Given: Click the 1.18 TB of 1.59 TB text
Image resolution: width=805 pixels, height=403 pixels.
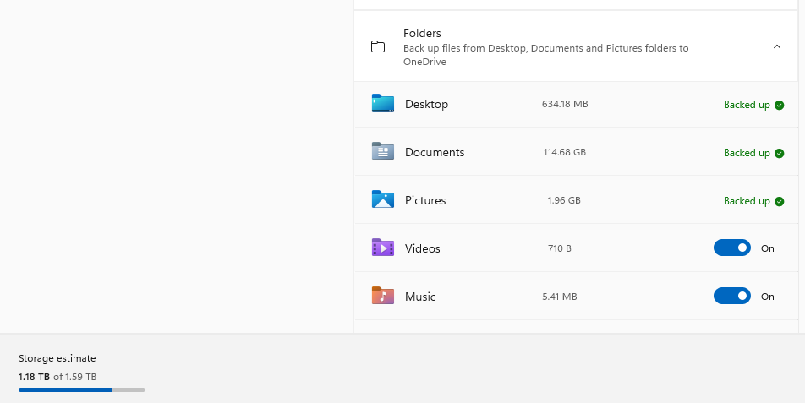Looking at the screenshot, I should 57,377.
